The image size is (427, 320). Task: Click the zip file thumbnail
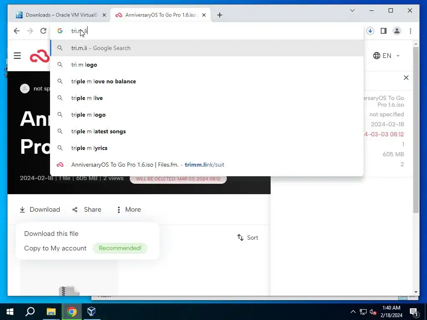[x=69, y=290]
